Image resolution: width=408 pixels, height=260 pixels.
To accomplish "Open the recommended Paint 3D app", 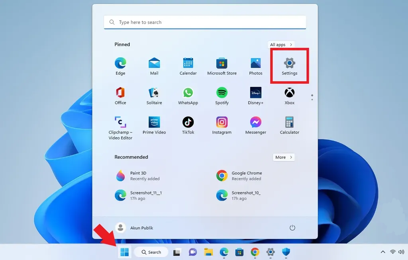I will (138, 176).
